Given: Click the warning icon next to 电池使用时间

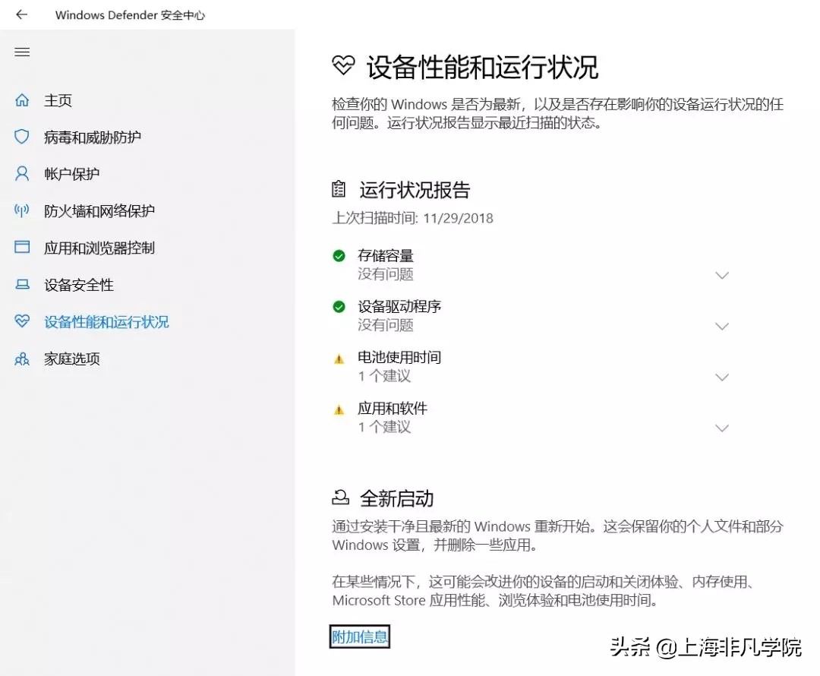Looking at the screenshot, I should click(x=339, y=358).
